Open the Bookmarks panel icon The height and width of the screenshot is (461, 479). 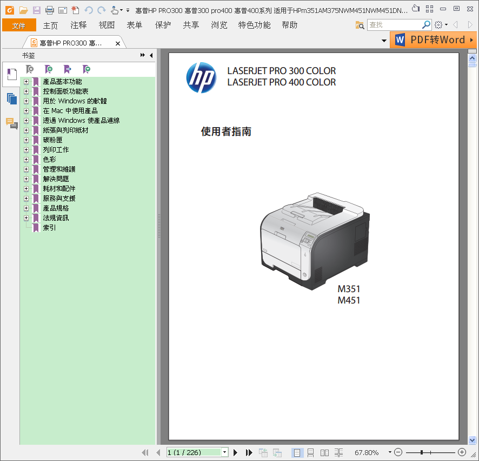(x=11, y=74)
